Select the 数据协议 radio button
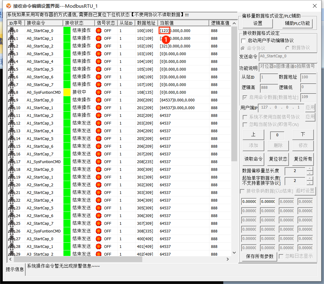The height and width of the screenshot is (284, 324). tap(288, 48)
